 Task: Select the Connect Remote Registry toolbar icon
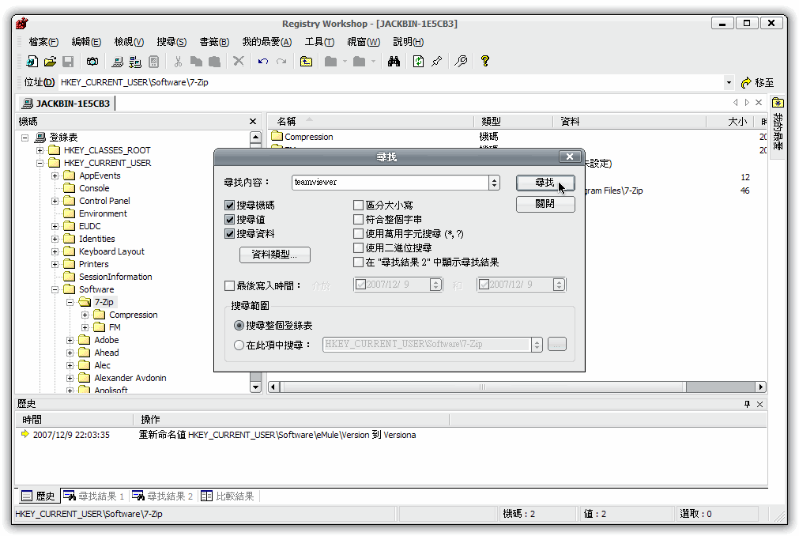pos(135,61)
